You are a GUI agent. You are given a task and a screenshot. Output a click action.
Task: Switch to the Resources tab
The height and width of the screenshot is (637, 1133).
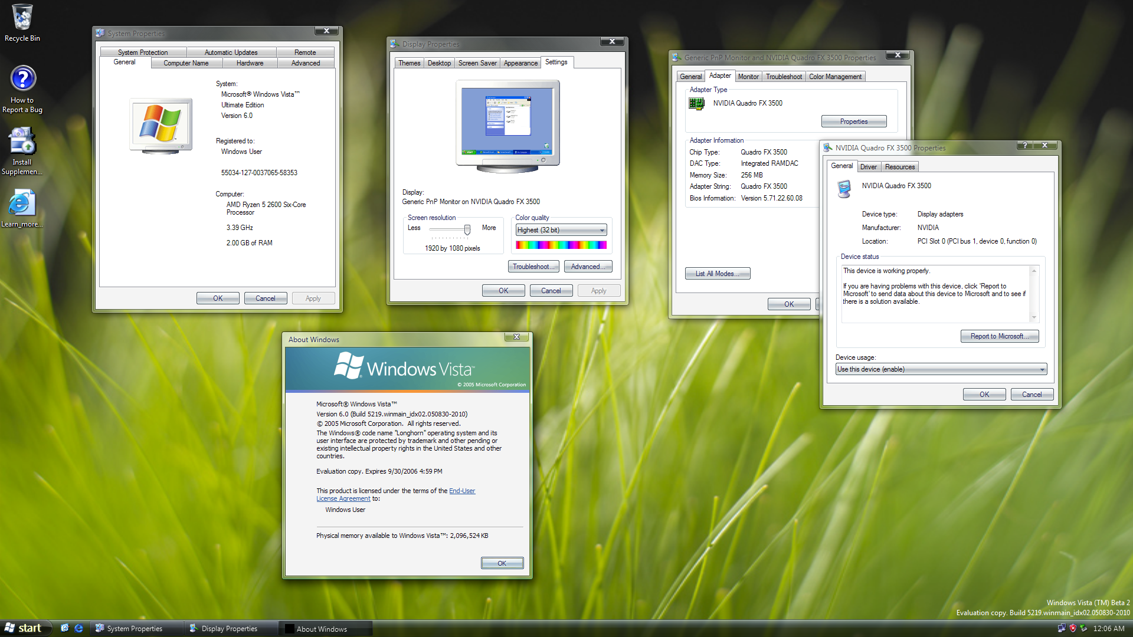899,167
